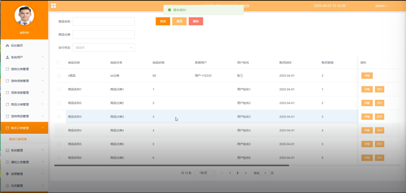Open 宠物商品管理 menu item

point(24,116)
